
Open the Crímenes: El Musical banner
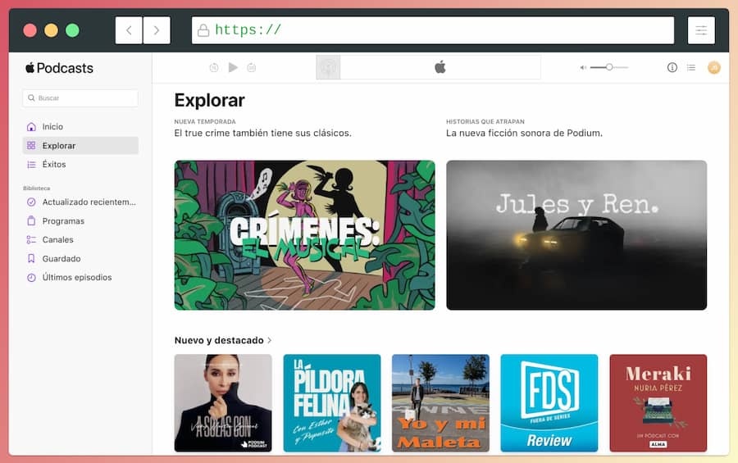(x=304, y=235)
